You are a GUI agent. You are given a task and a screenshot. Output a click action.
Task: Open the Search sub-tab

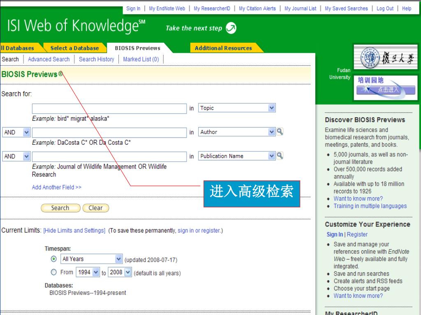(10, 59)
